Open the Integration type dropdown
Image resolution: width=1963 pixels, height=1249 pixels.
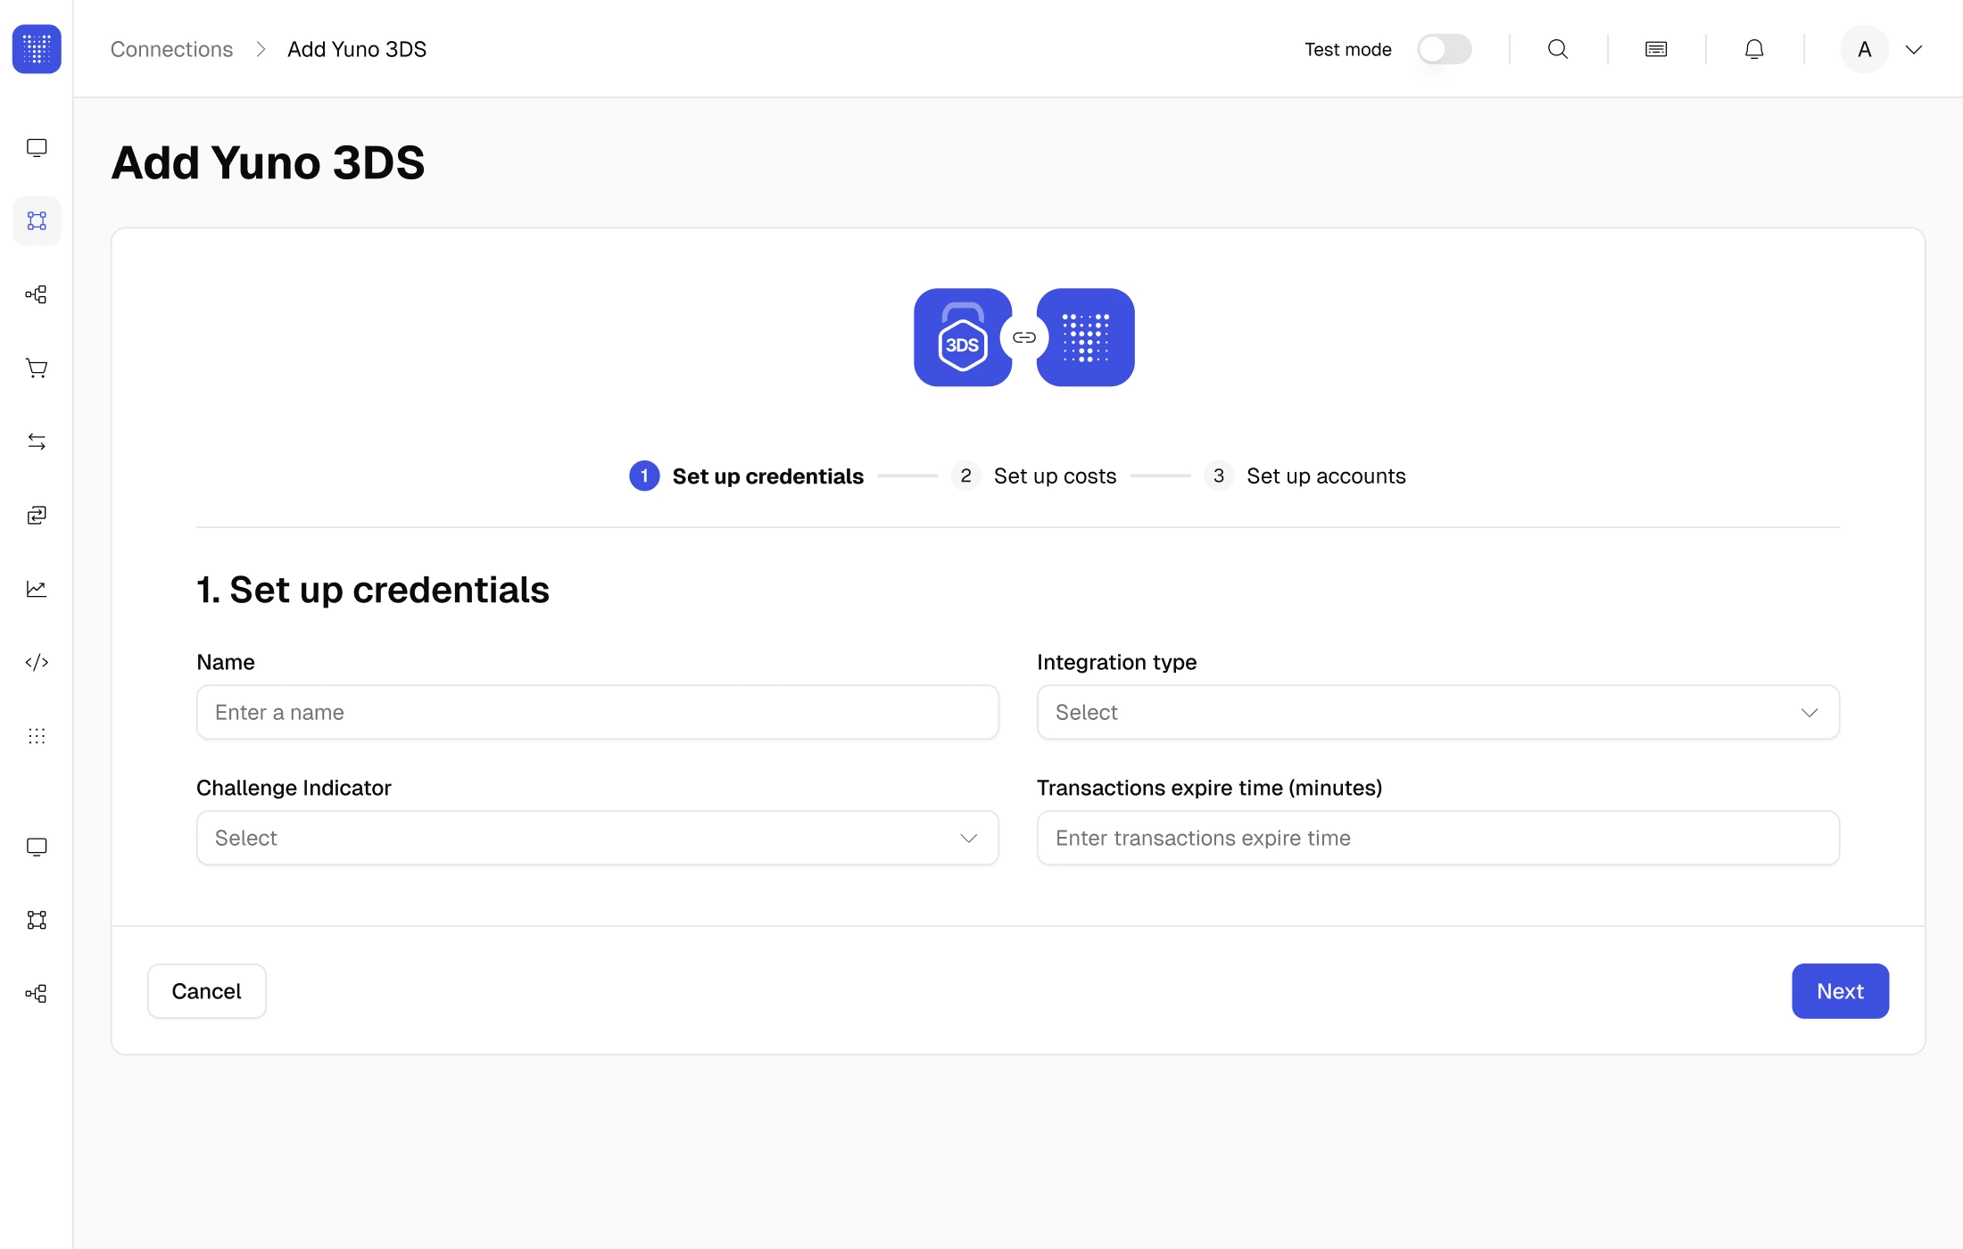[1438, 712]
